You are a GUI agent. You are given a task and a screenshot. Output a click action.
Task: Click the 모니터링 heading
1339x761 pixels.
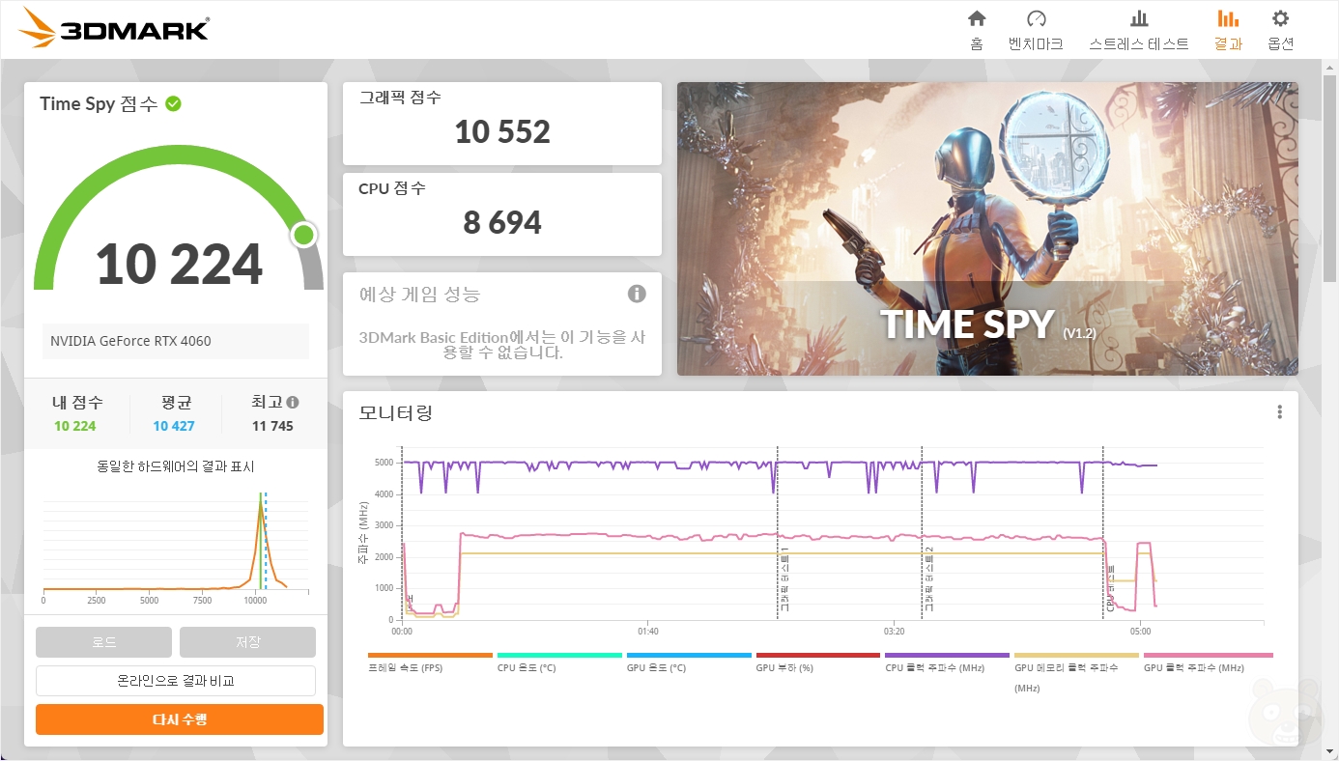[x=396, y=413]
